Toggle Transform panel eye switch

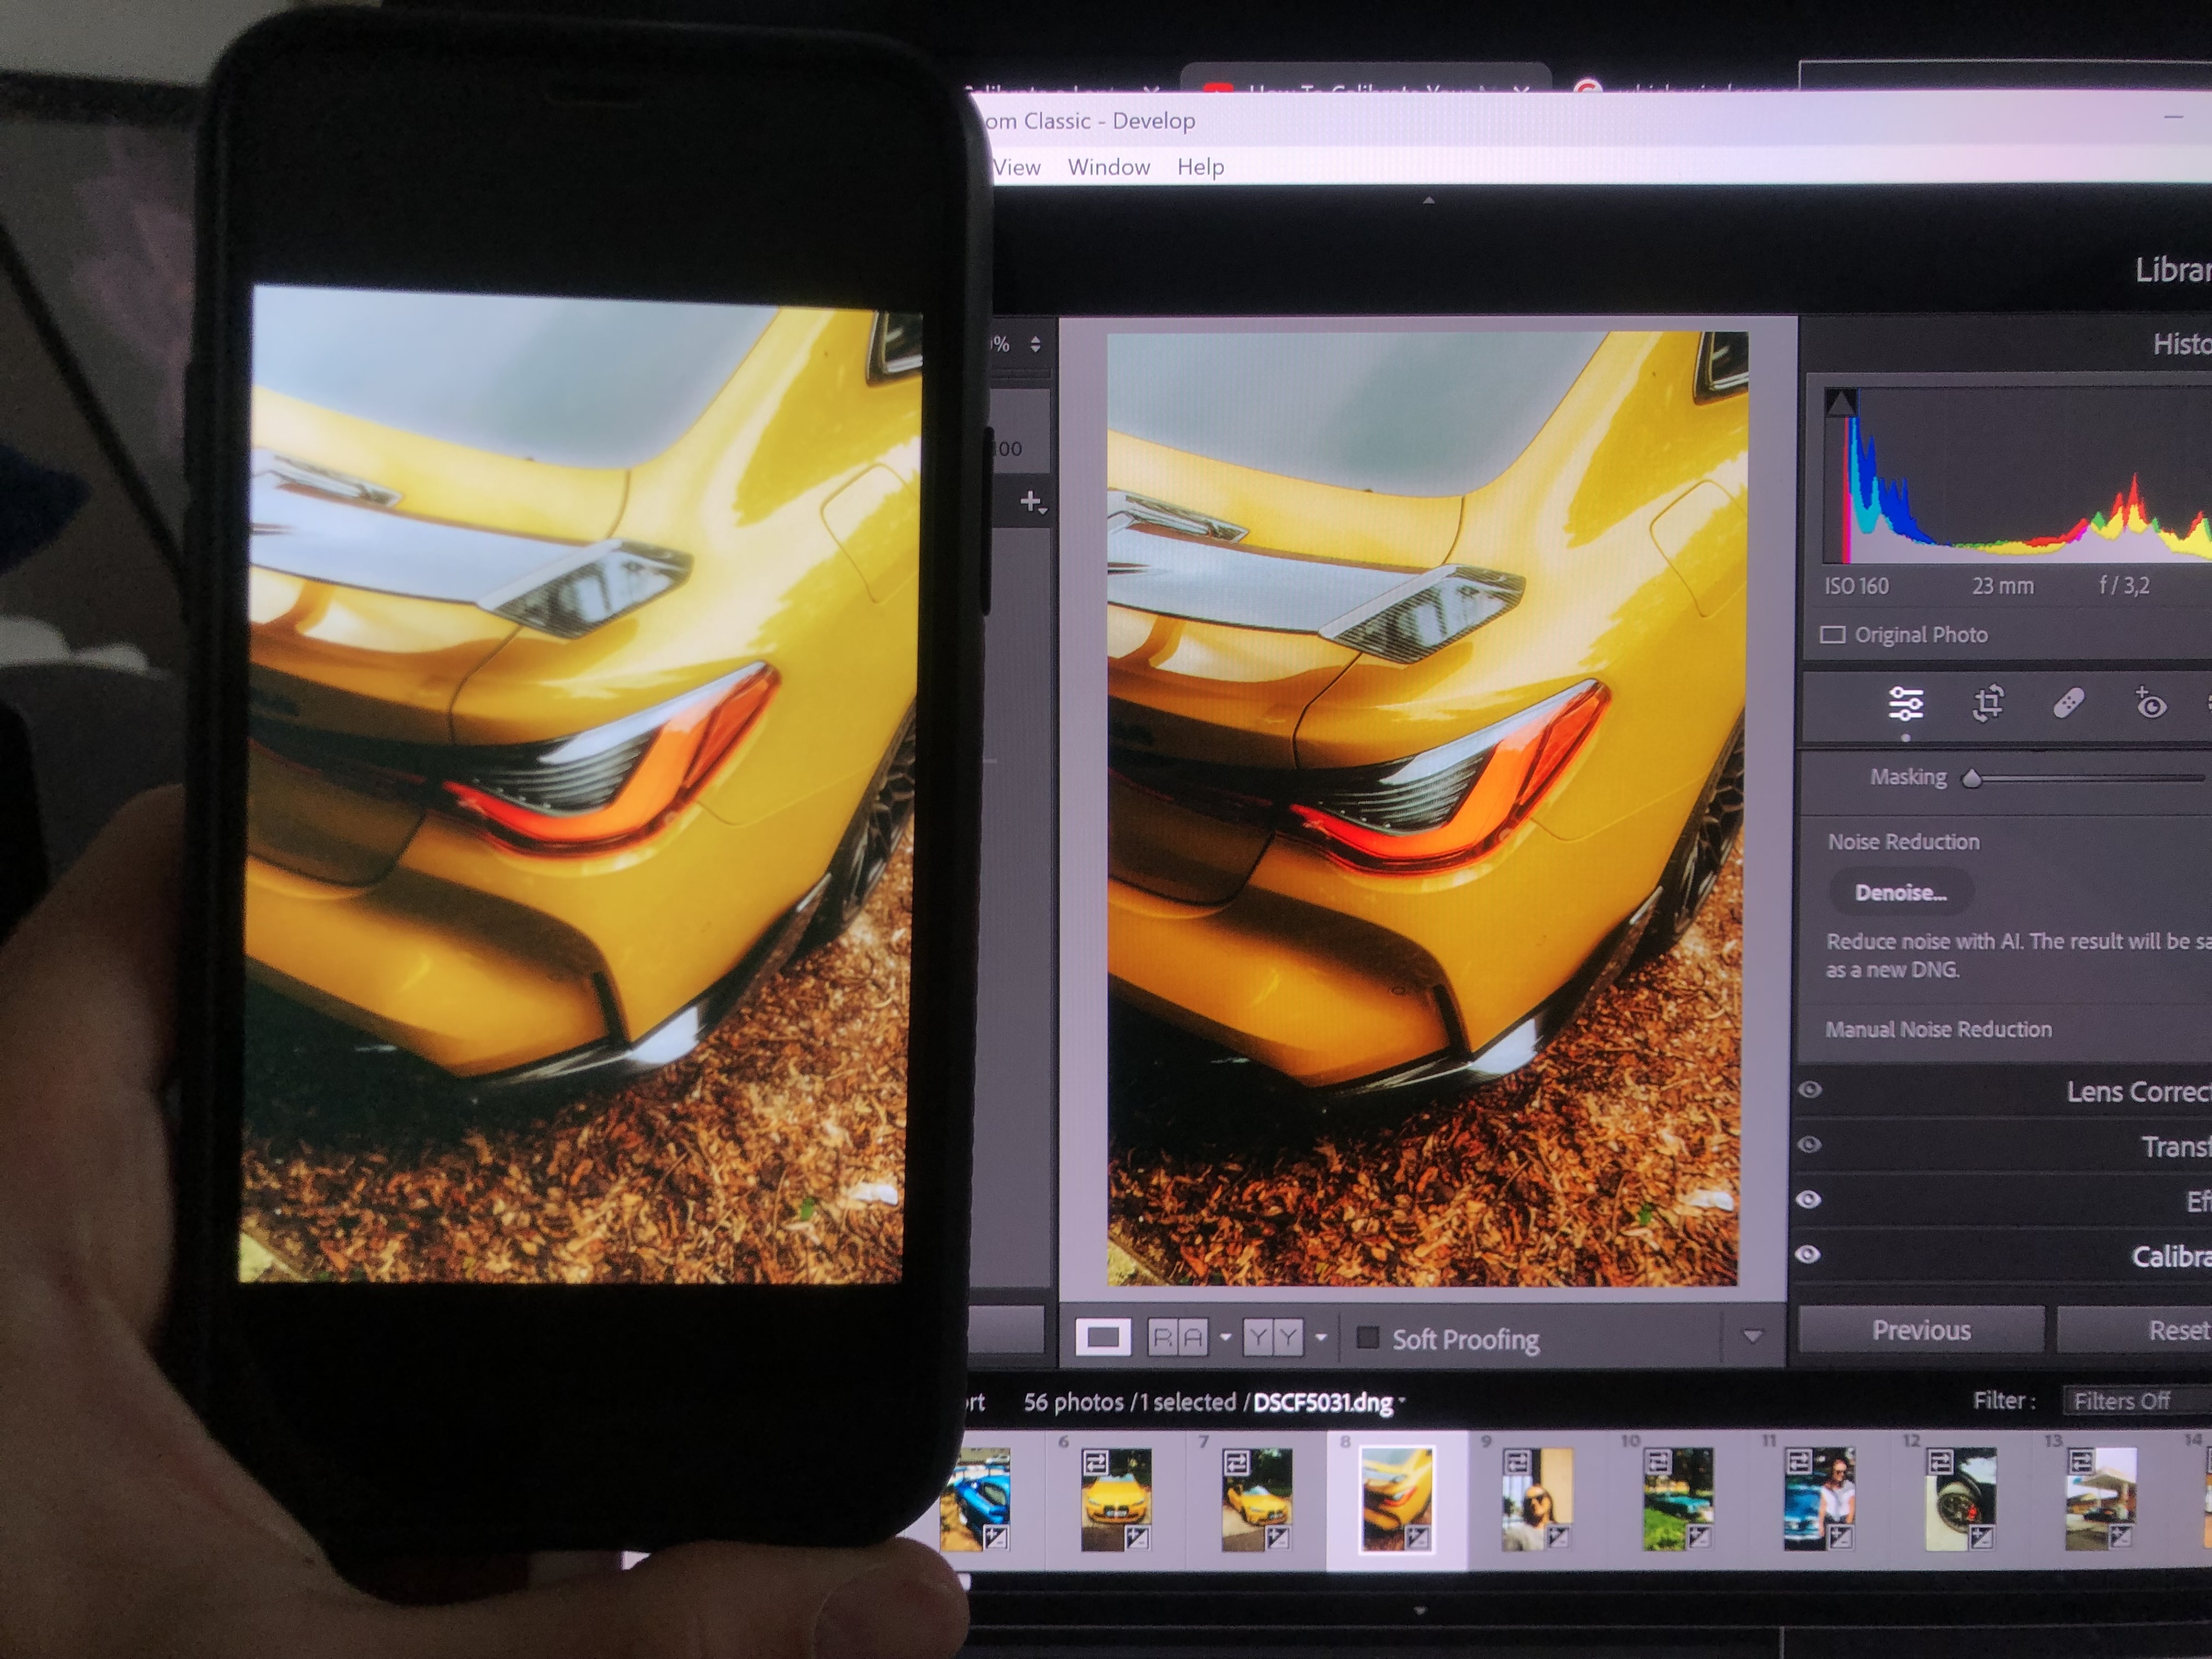1810,1145
